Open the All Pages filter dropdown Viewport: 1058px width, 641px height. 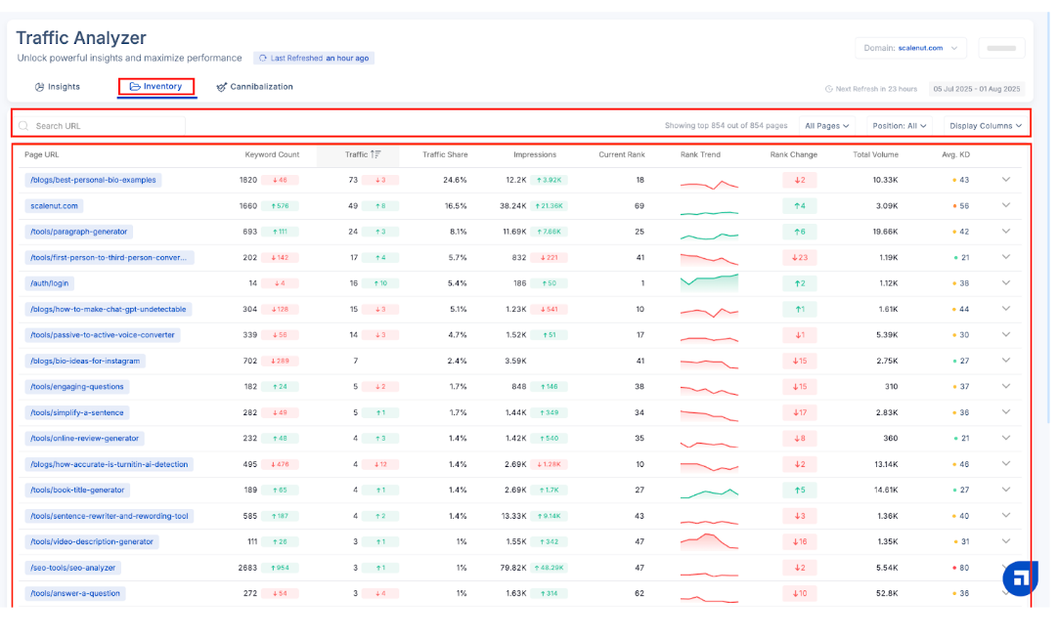826,126
